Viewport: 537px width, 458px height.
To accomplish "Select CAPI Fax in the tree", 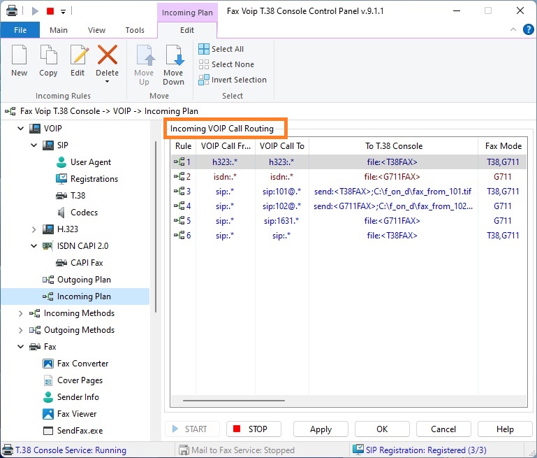I will pos(80,263).
